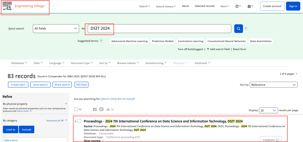Screen dimensions: 303x142
Task: Go to next results page arrow
Action: point(297,74)
